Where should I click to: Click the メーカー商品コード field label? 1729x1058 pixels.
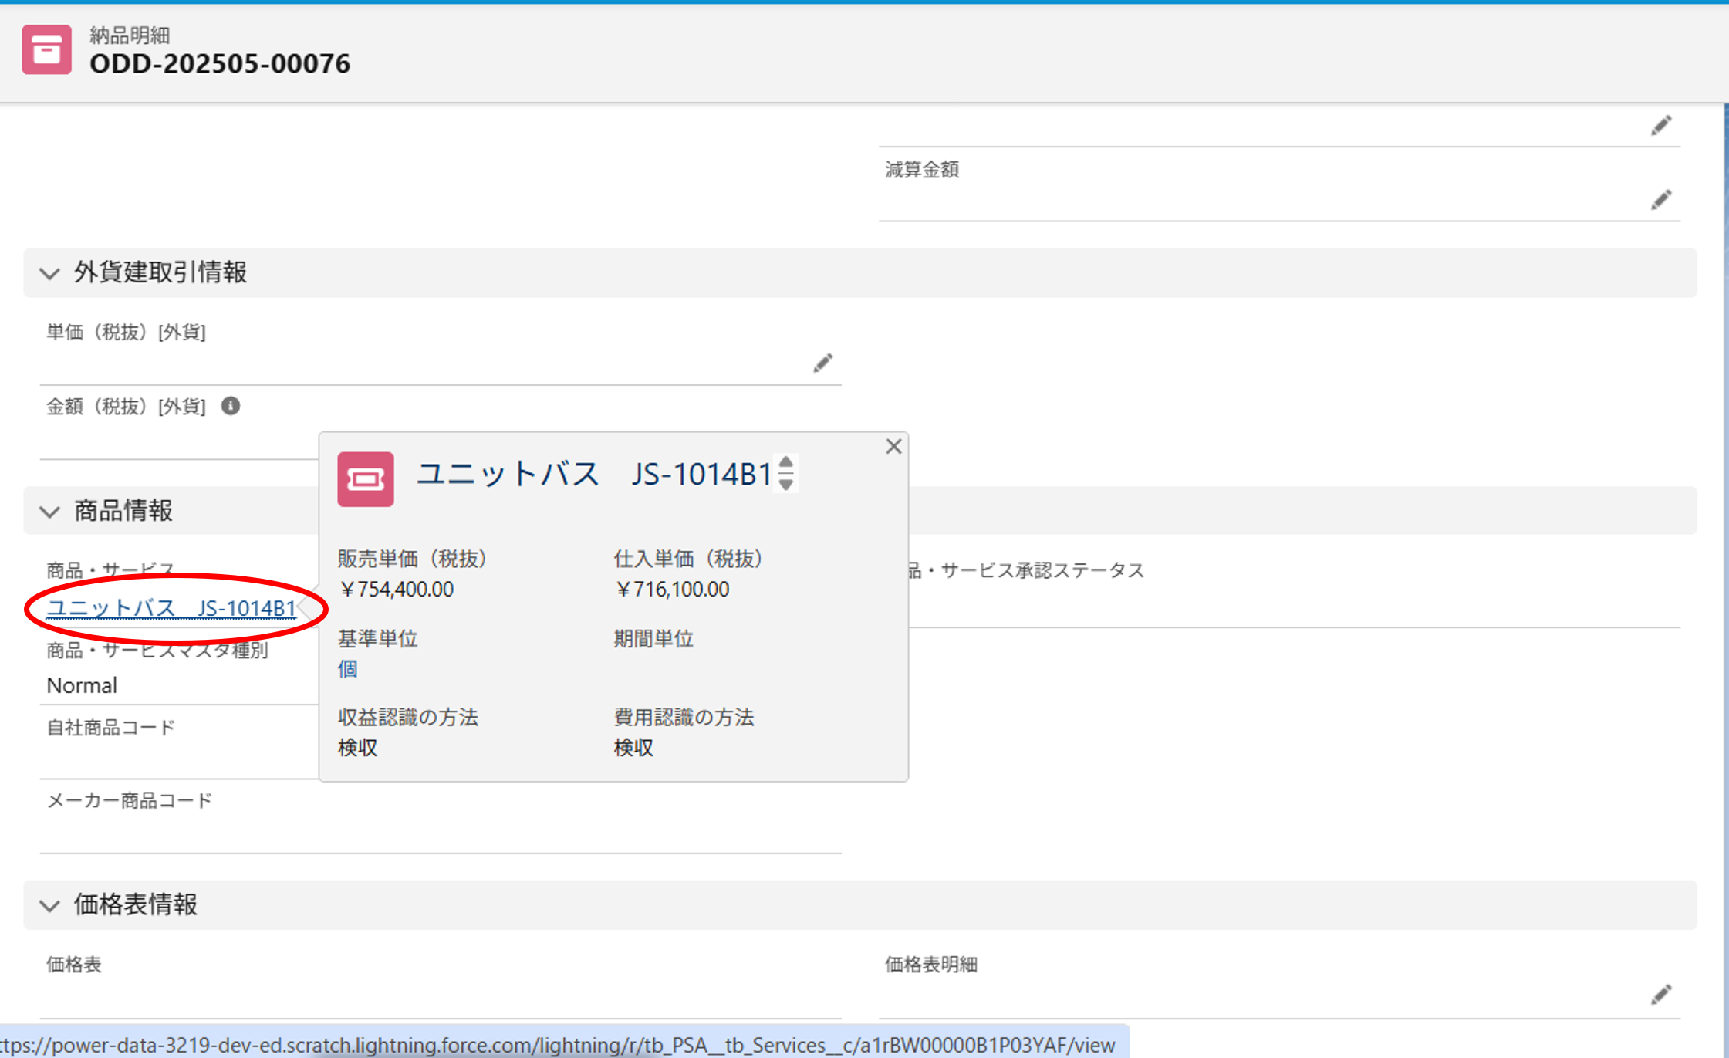click(x=130, y=800)
